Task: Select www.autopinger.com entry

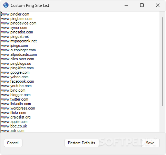Action: click(18, 50)
